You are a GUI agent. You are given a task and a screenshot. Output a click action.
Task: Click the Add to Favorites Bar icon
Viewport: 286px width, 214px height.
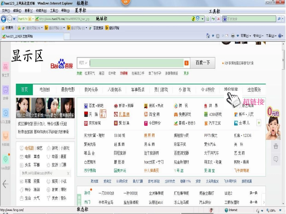pyautogui.click(x=19, y=28)
